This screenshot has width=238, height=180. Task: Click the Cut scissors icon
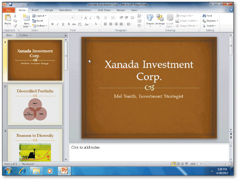(x=15, y=16)
